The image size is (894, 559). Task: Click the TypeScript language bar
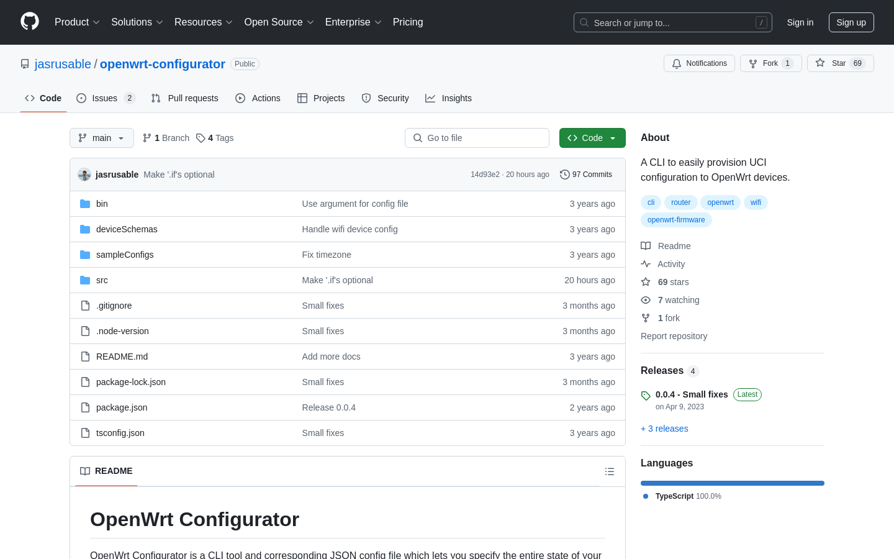[x=732, y=483]
